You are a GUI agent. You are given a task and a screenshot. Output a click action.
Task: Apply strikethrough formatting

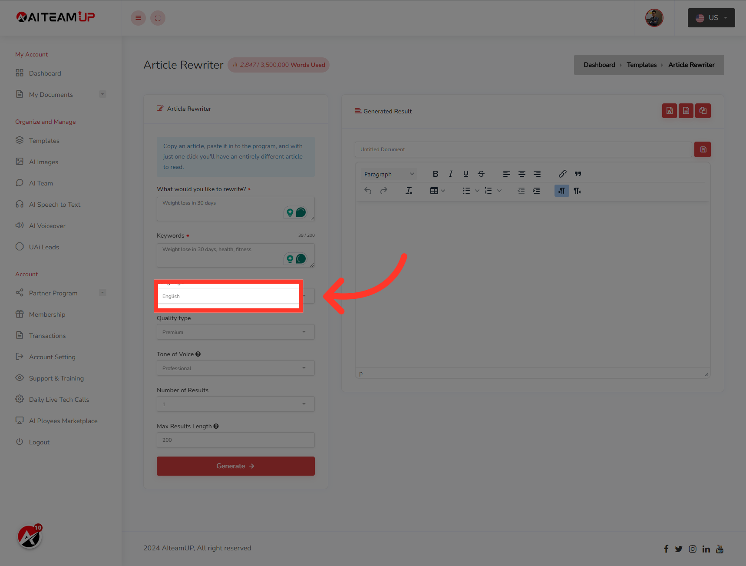481,174
